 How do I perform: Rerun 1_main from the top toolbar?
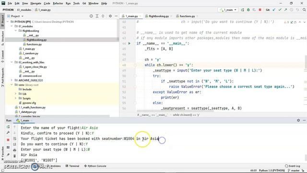[x=242, y=10]
